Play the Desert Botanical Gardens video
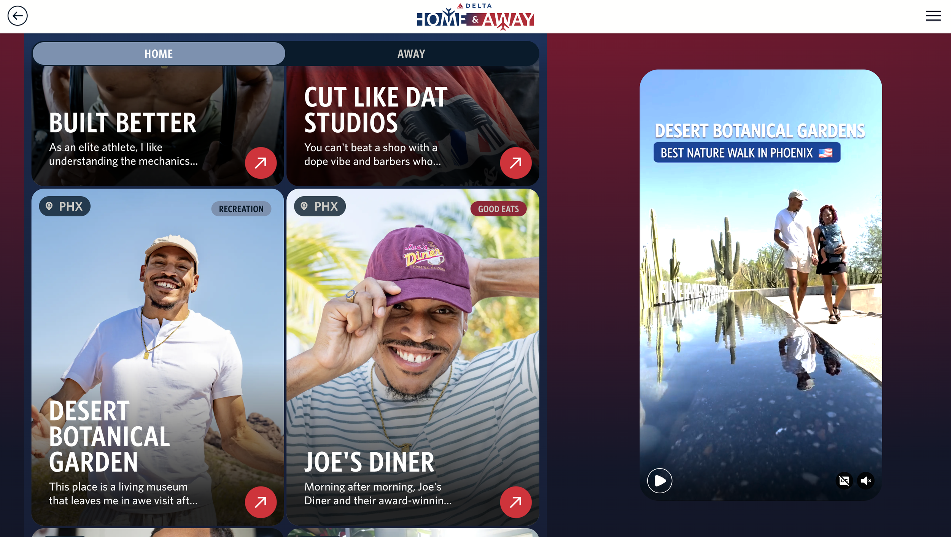The image size is (951, 537). 660,481
